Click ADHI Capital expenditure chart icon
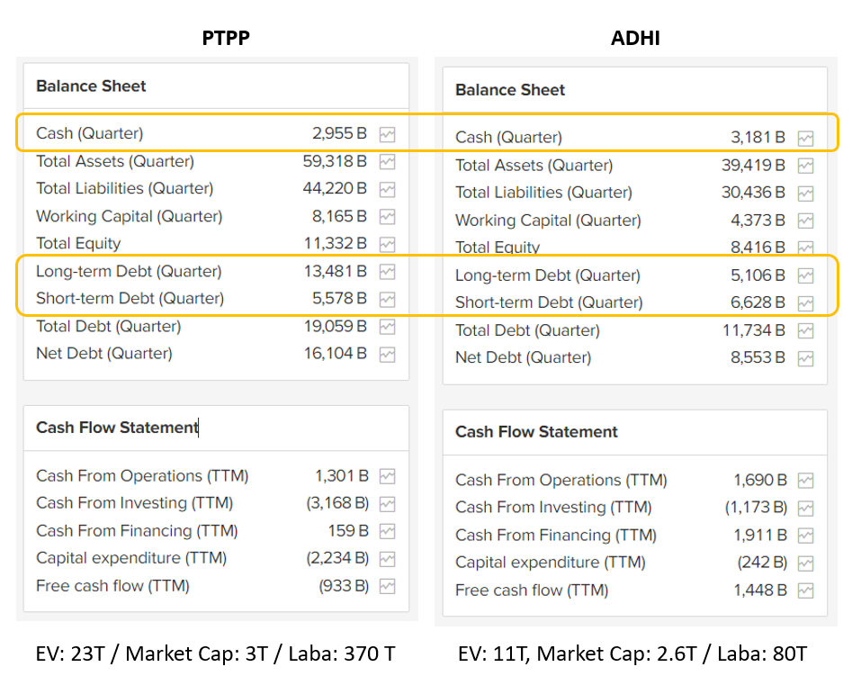 [805, 563]
